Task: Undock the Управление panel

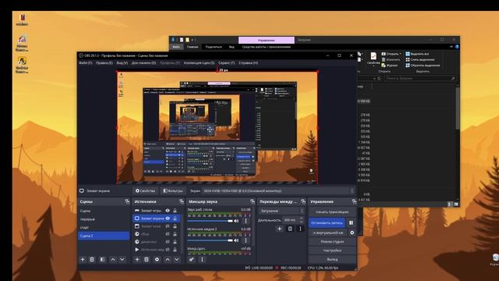Action: point(354,201)
